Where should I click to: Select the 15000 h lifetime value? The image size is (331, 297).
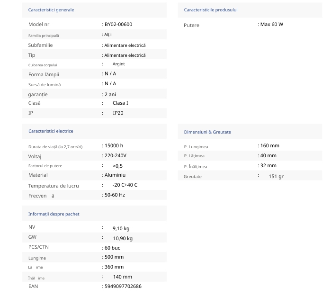[x=114, y=145]
